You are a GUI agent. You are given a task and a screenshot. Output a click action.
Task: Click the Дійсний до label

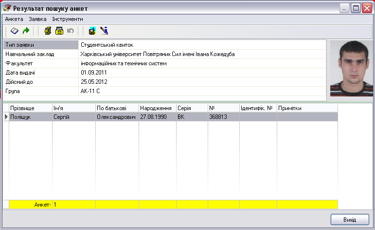[x=19, y=82]
